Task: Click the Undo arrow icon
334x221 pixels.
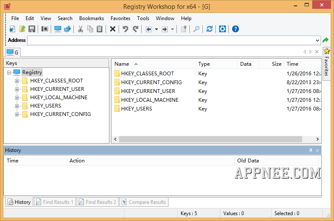Action: click(125, 29)
